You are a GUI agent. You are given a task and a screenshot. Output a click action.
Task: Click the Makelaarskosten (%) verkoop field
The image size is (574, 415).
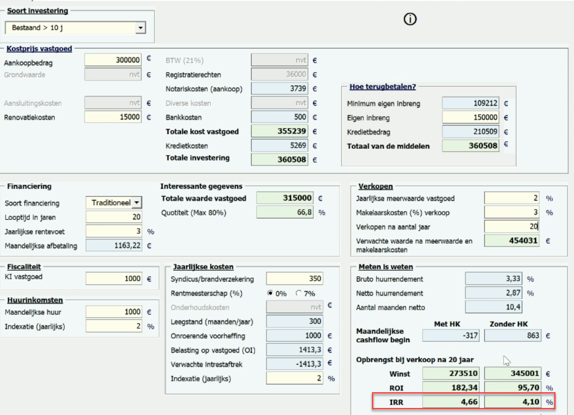512,212
